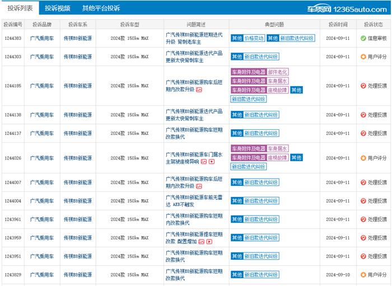This screenshot has width=392, height=286.
Task: Click the 用户评分 status text for complaint 1244303
Action: (377, 57)
